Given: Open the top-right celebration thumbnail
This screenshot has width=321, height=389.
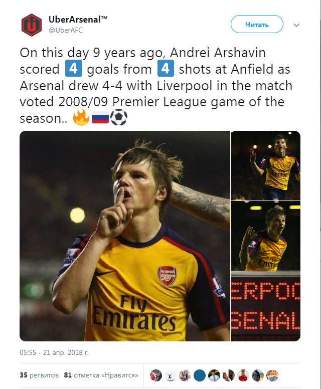Looking at the screenshot, I should (265, 165).
